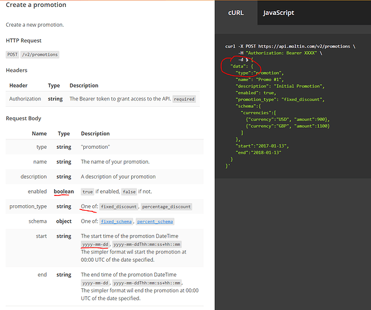This screenshot has height=310, width=371.
Task: Click the Create a promotion heading
Action: 36,5
